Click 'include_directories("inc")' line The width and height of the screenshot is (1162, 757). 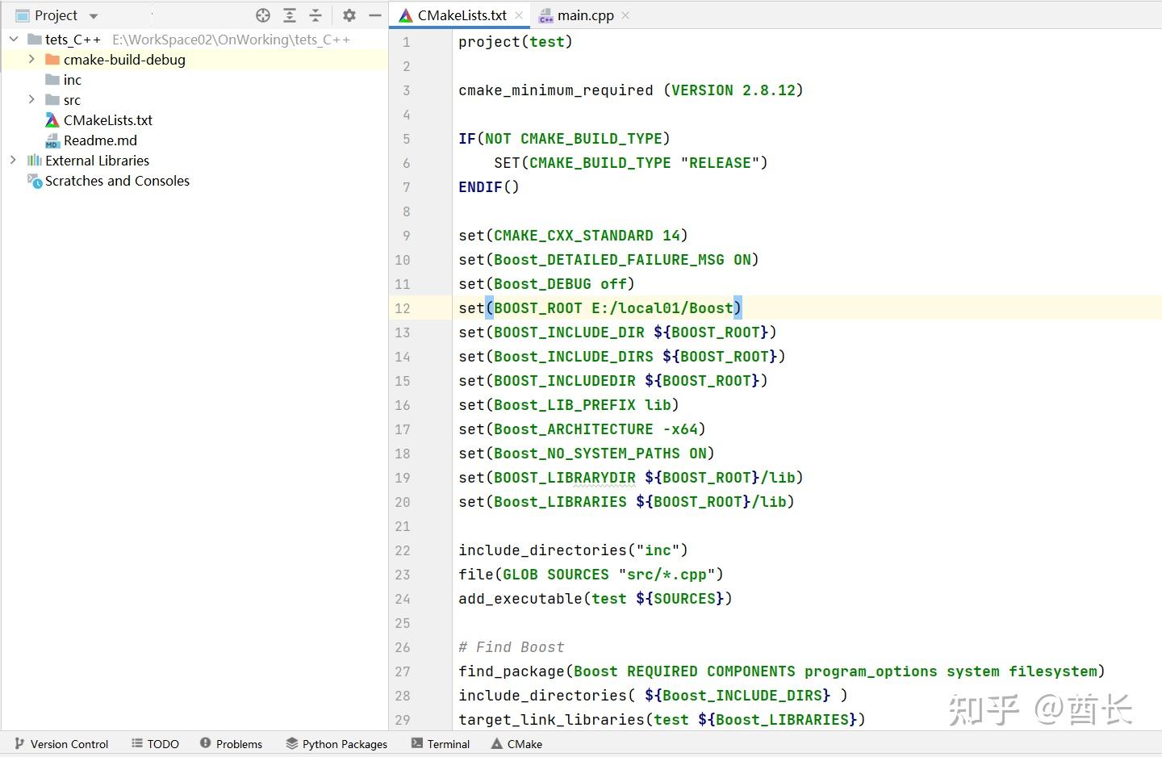coord(573,550)
